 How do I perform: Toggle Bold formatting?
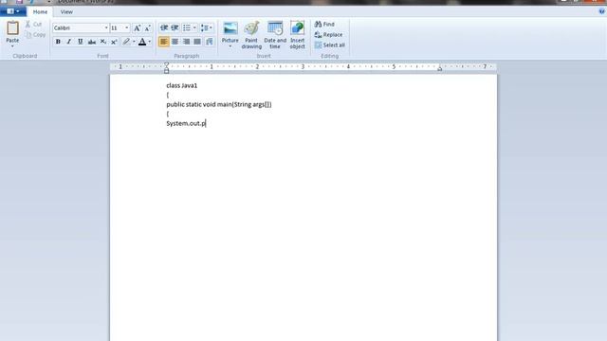click(x=58, y=42)
